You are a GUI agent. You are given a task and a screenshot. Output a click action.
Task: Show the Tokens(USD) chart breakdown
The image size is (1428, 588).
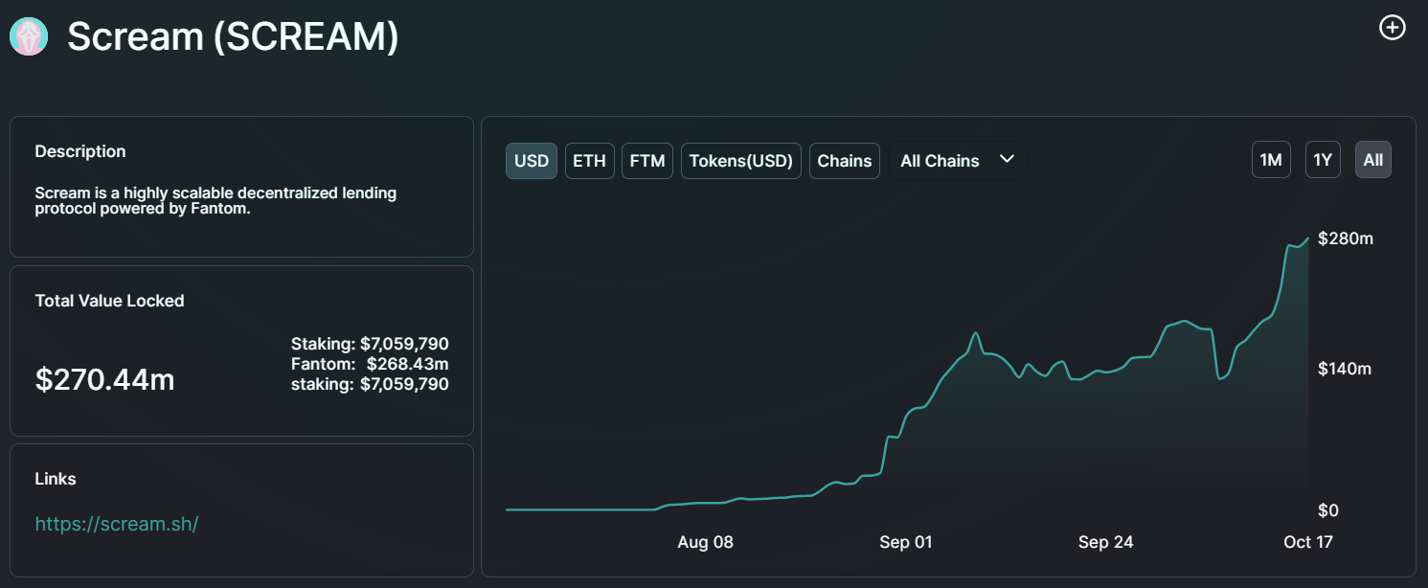(x=741, y=161)
